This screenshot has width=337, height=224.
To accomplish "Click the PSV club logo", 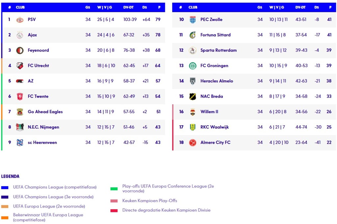I will pyautogui.click(x=20, y=20).
